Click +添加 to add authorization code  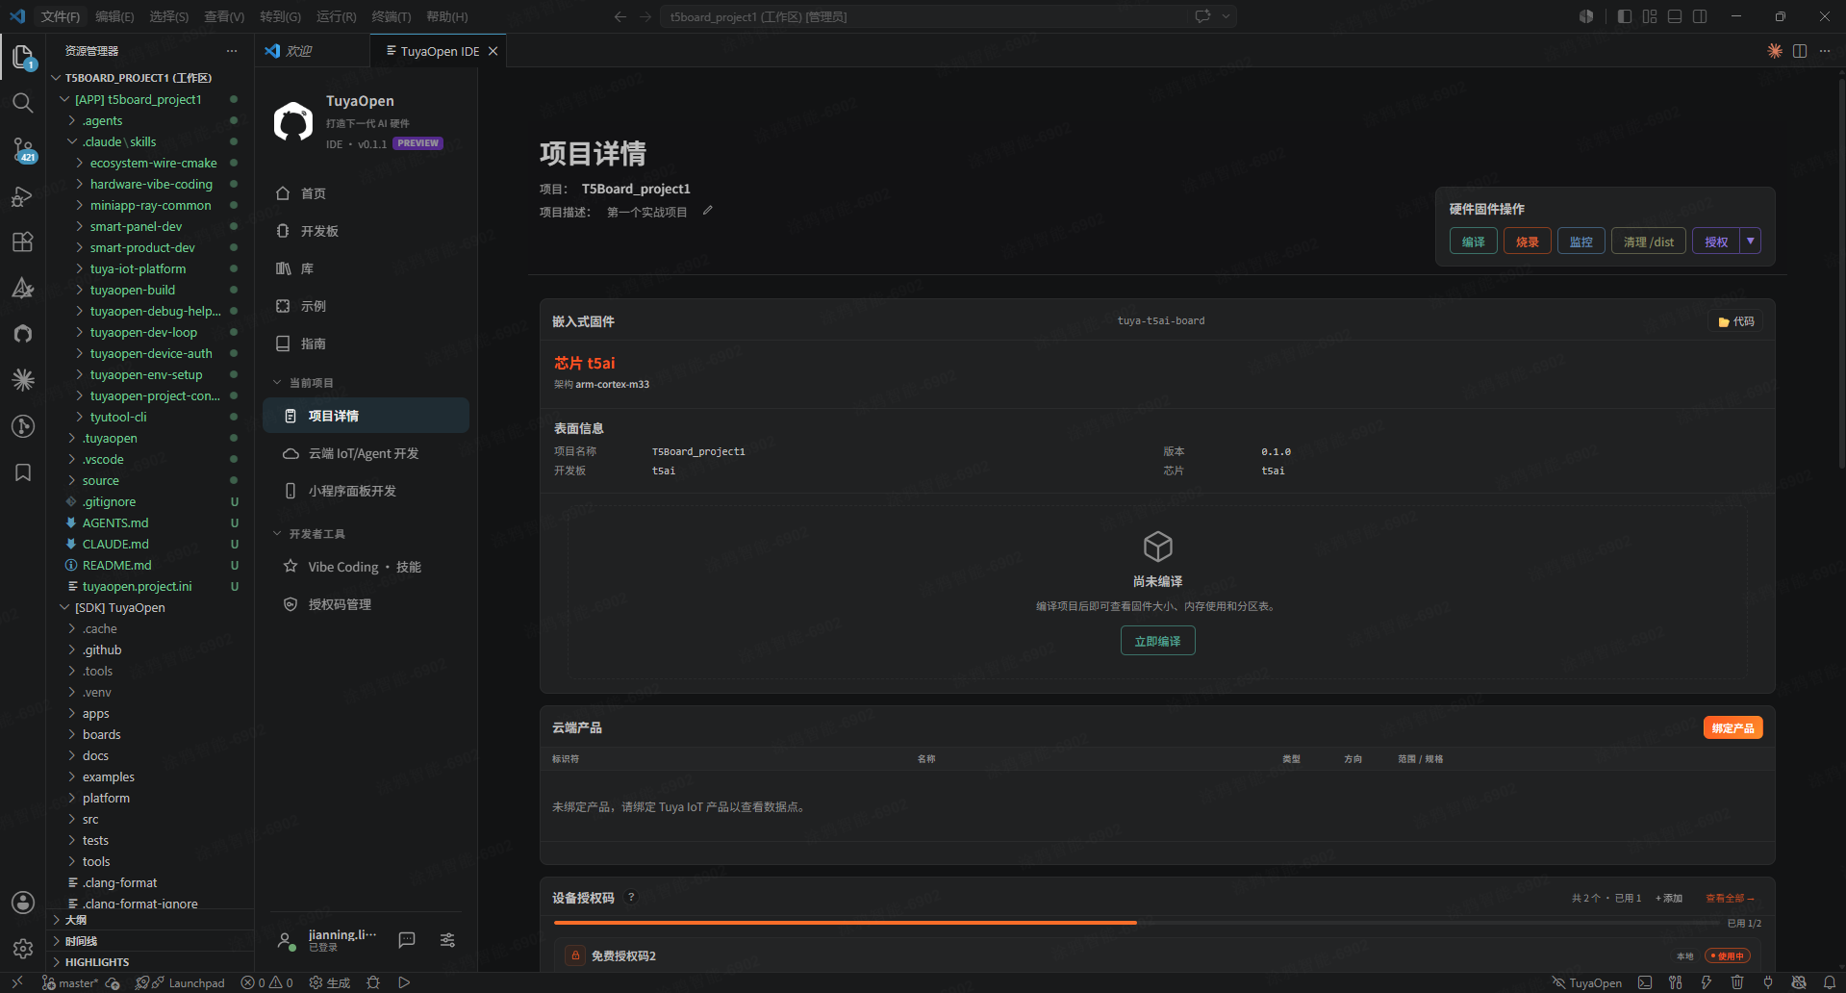point(1668,898)
